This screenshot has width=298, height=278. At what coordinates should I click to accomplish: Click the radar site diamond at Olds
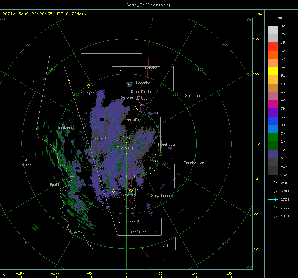pyautogui.click(x=126, y=144)
